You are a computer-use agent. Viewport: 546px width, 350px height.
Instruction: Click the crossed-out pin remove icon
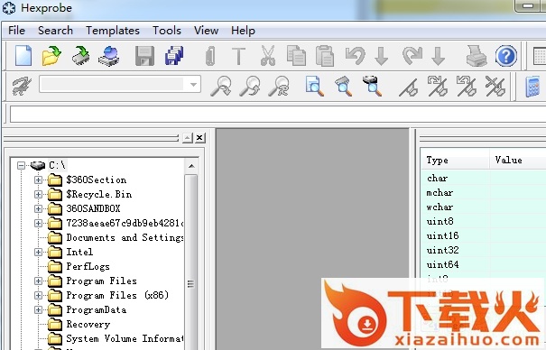[495, 86]
